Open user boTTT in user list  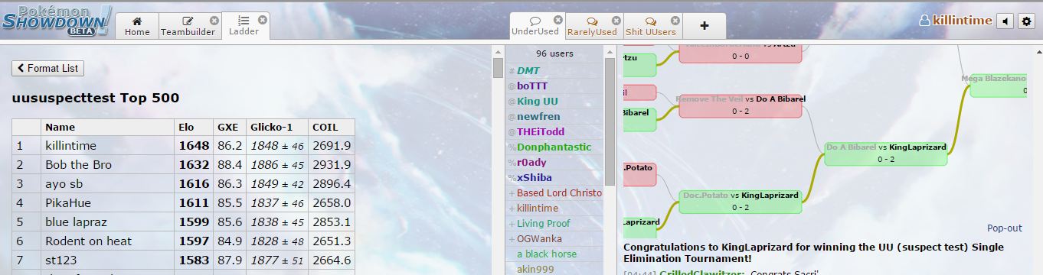pyautogui.click(x=554, y=86)
